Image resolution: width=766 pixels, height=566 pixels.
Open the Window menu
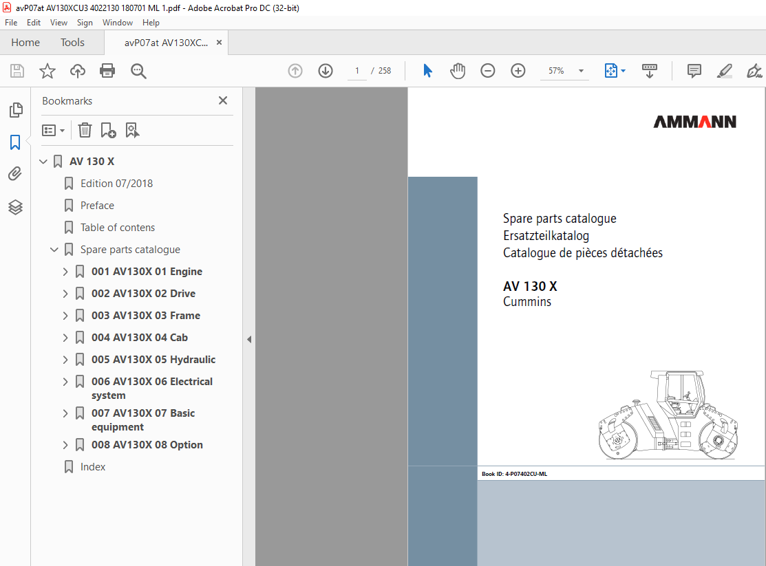coord(117,23)
